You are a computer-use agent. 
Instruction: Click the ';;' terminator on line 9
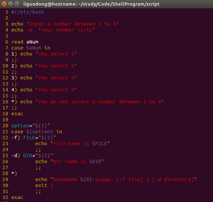(x=14, y=60)
